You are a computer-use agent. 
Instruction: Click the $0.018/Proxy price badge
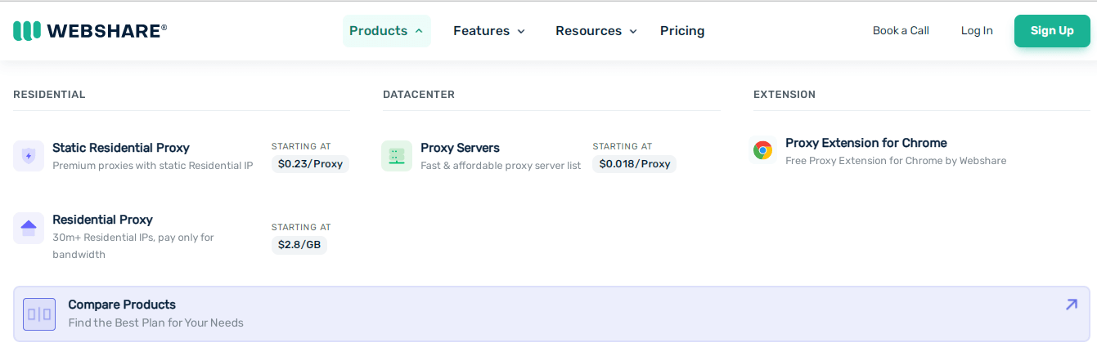[634, 164]
